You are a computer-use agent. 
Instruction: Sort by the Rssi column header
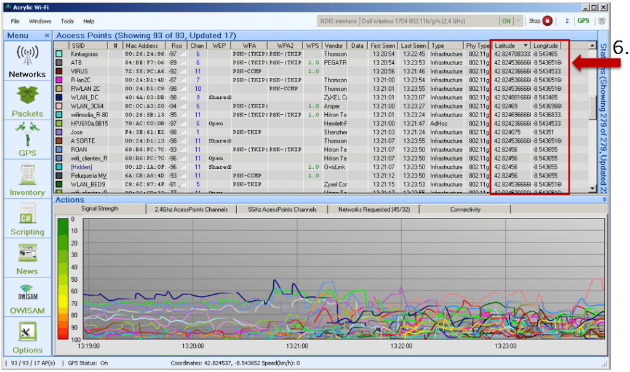coord(177,45)
